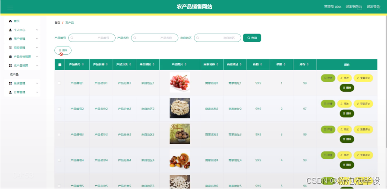This screenshot has width=387, height=189.
Task: Click the 价格 column sort arrows
Action: [x=262, y=65]
